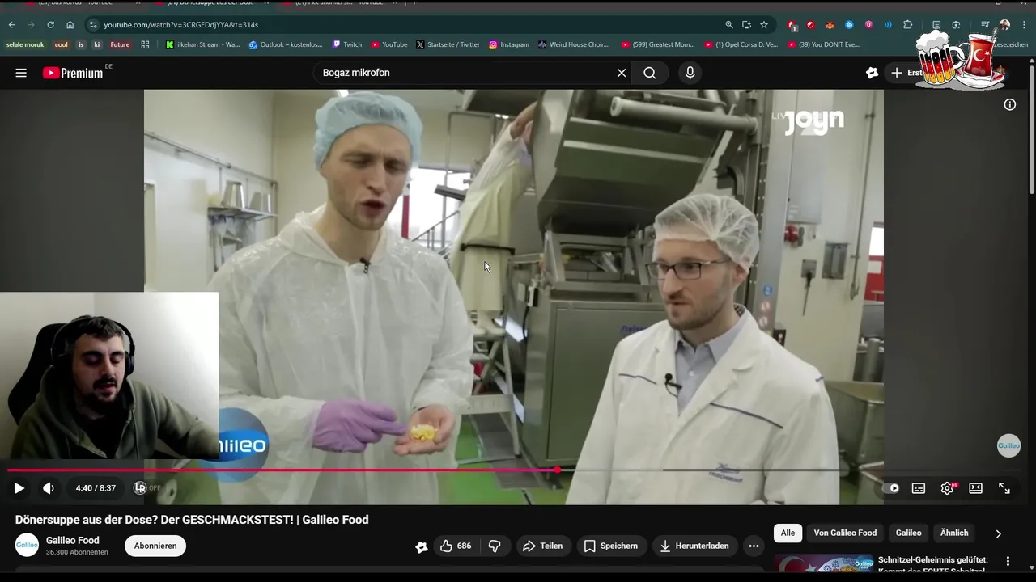Toggle the autoplay switch in player
This screenshot has width=1036, height=582.
pyautogui.click(x=890, y=488)
